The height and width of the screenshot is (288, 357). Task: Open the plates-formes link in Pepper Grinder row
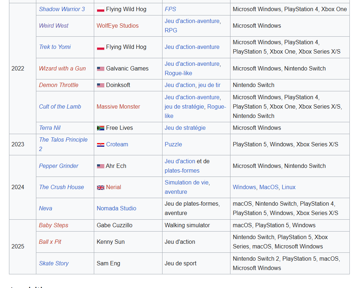[x=182, y=171]
